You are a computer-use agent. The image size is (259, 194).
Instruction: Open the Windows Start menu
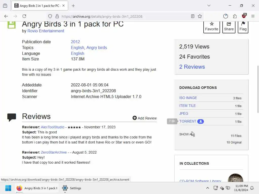click(x=8, y=188)
